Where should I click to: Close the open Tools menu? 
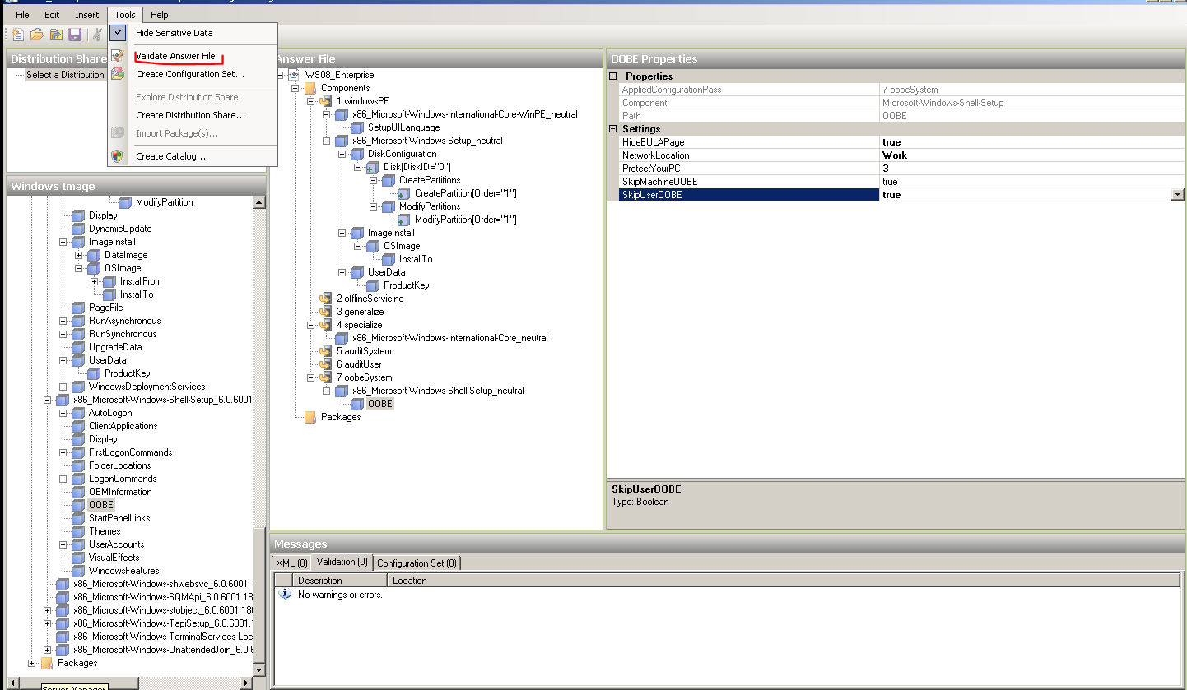[125, 15]
